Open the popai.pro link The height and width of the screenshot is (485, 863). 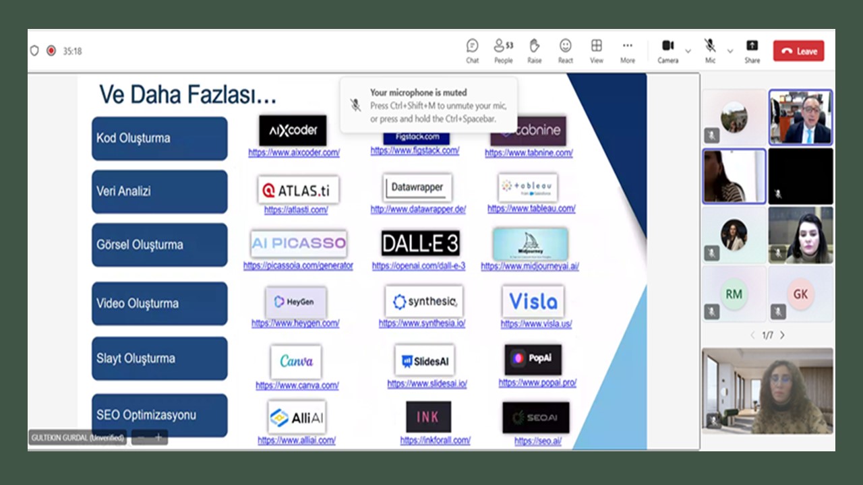pyautogui.click(x=537, y=383)
